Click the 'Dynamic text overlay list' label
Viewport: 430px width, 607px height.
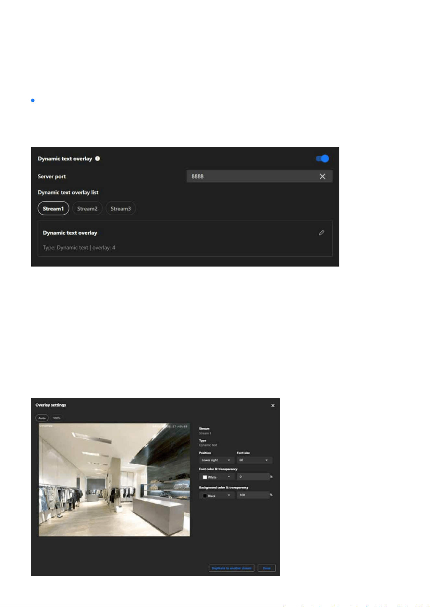68,193
